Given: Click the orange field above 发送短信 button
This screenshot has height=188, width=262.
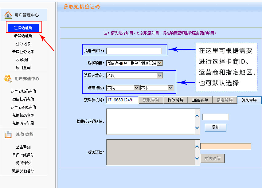Looking at the screenshot, I should click(x=226, y=146).
